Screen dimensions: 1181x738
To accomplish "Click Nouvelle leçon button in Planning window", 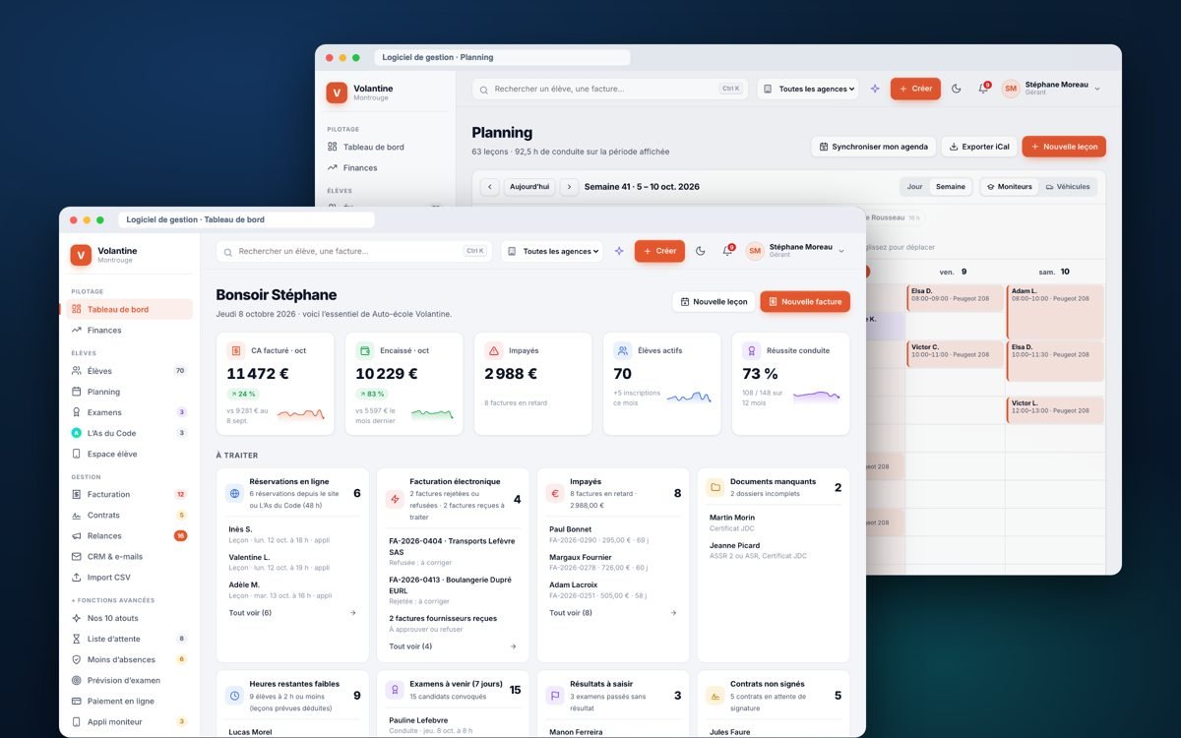I will 1064,147.
